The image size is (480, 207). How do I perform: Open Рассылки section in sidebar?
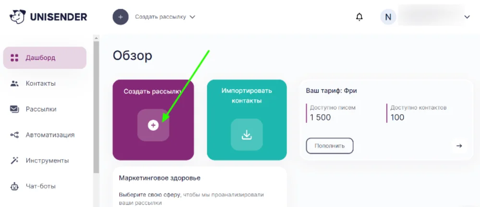pyautogui.click(x=41, y=109)
